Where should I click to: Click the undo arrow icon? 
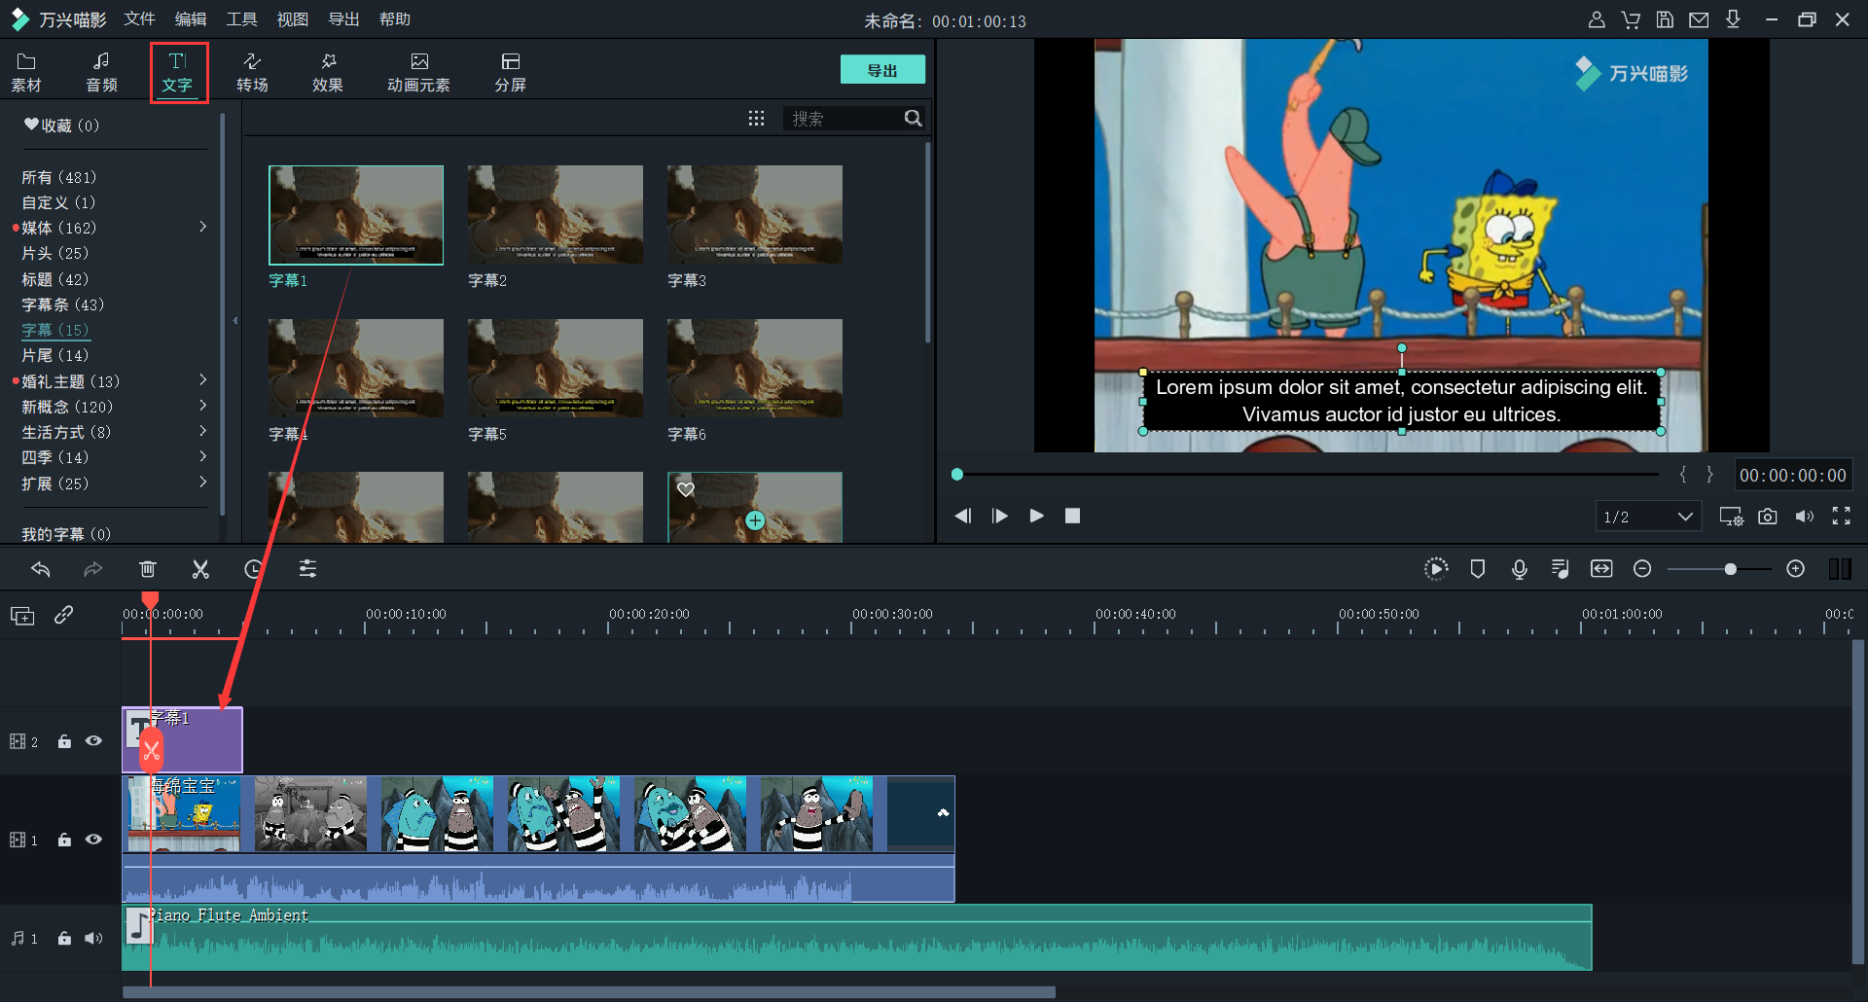pos(41,569)
